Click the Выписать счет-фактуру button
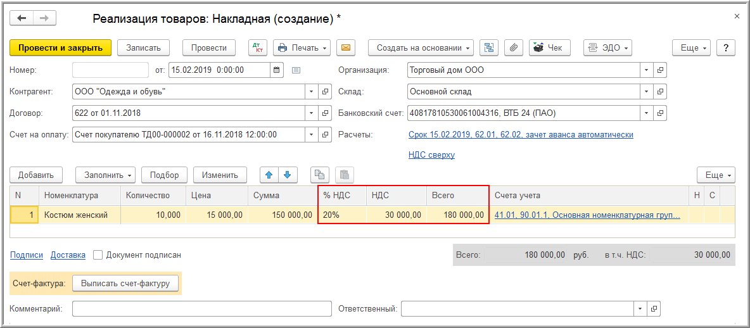Image resolution: width=750 pixels, height=328 pixels. (x=125, y=284)
